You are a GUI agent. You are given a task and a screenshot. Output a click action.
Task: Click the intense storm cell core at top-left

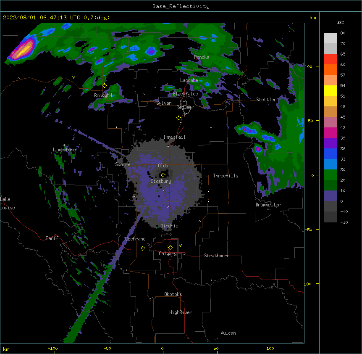click(x=23, y=50)
